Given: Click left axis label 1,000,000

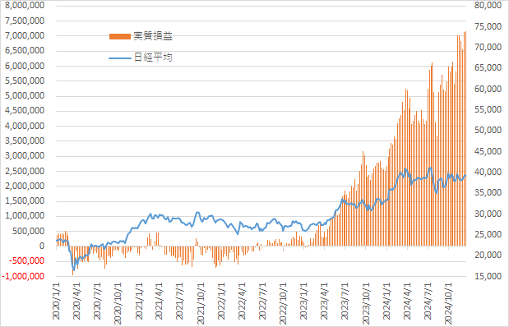Looking at the screenshot, I should 25,216.
